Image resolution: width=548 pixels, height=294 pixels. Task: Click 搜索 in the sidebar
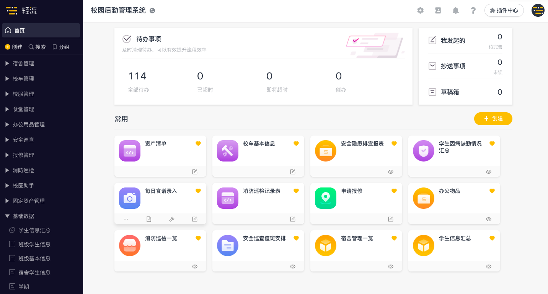[x=37, y=47]
